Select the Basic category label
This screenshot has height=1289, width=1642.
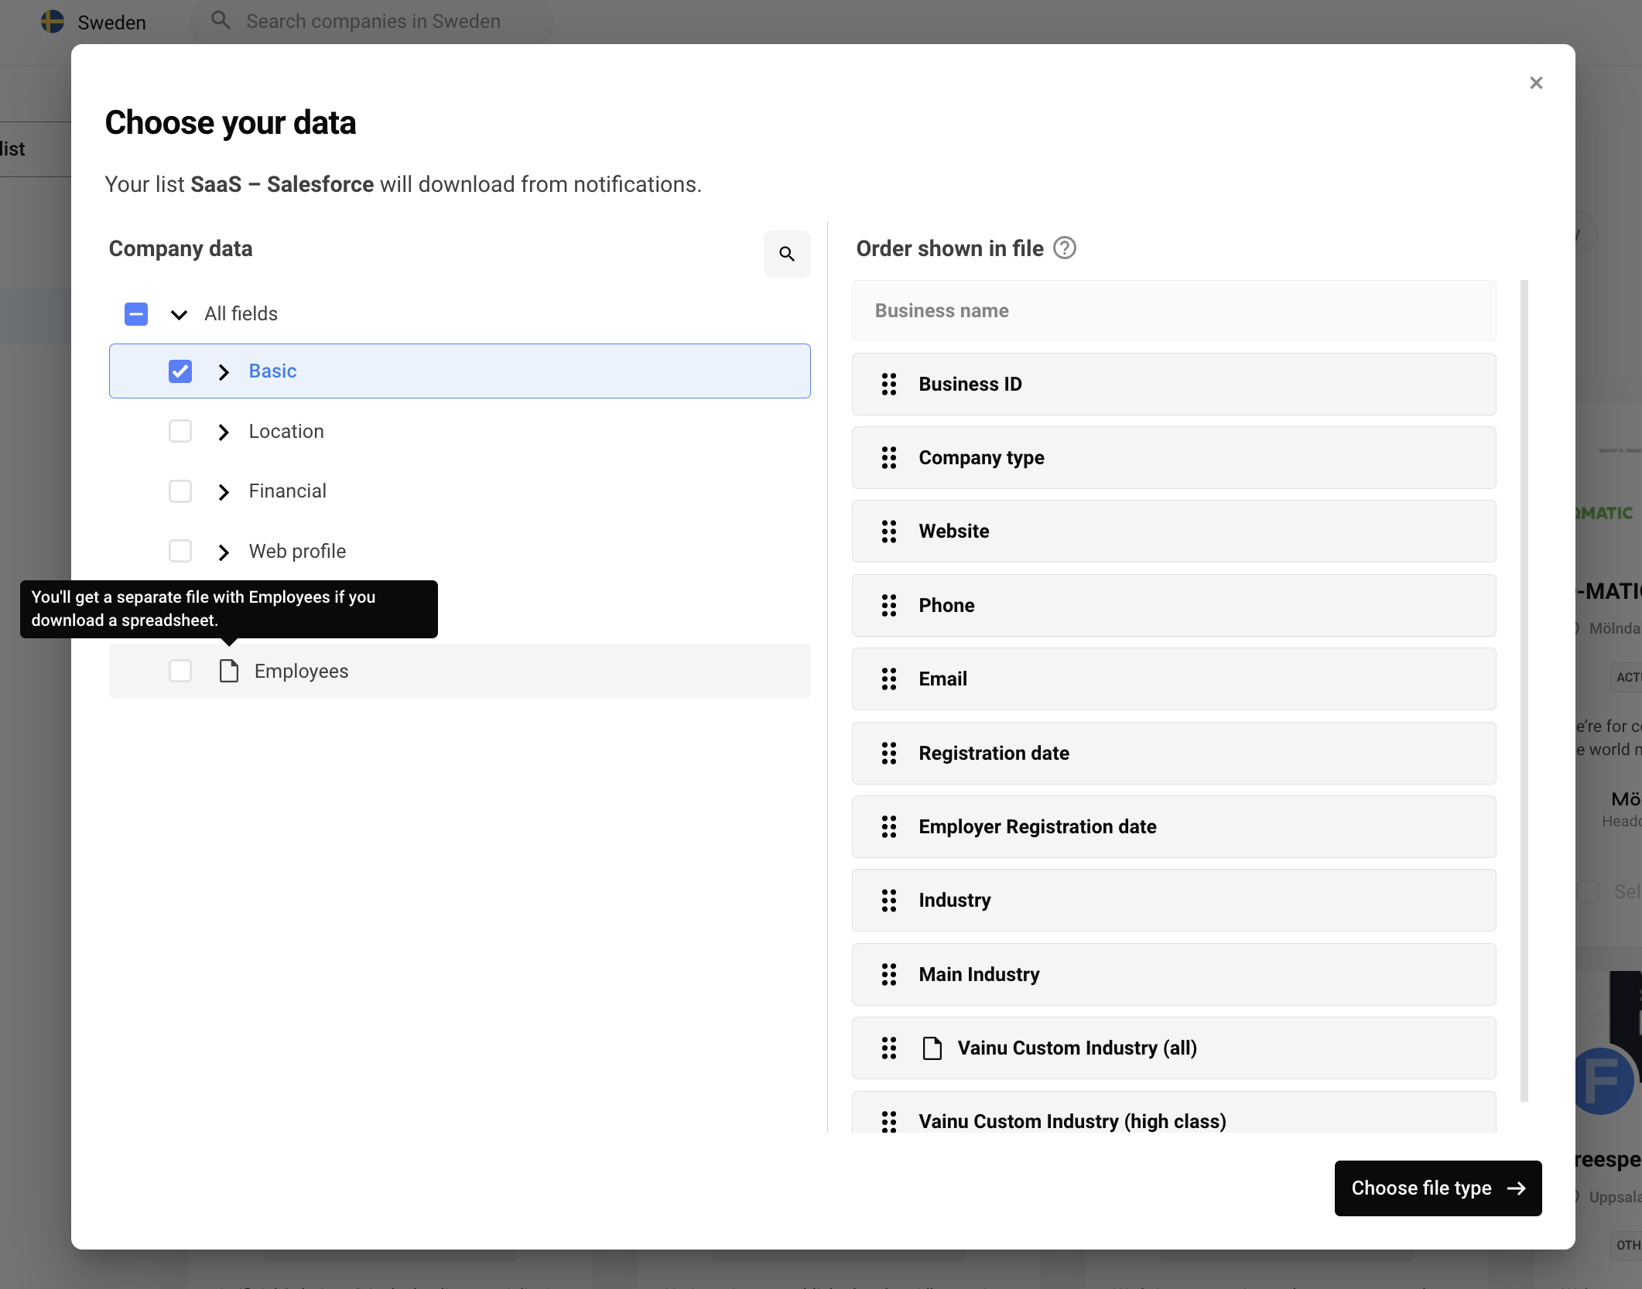[x=272, y=371]
